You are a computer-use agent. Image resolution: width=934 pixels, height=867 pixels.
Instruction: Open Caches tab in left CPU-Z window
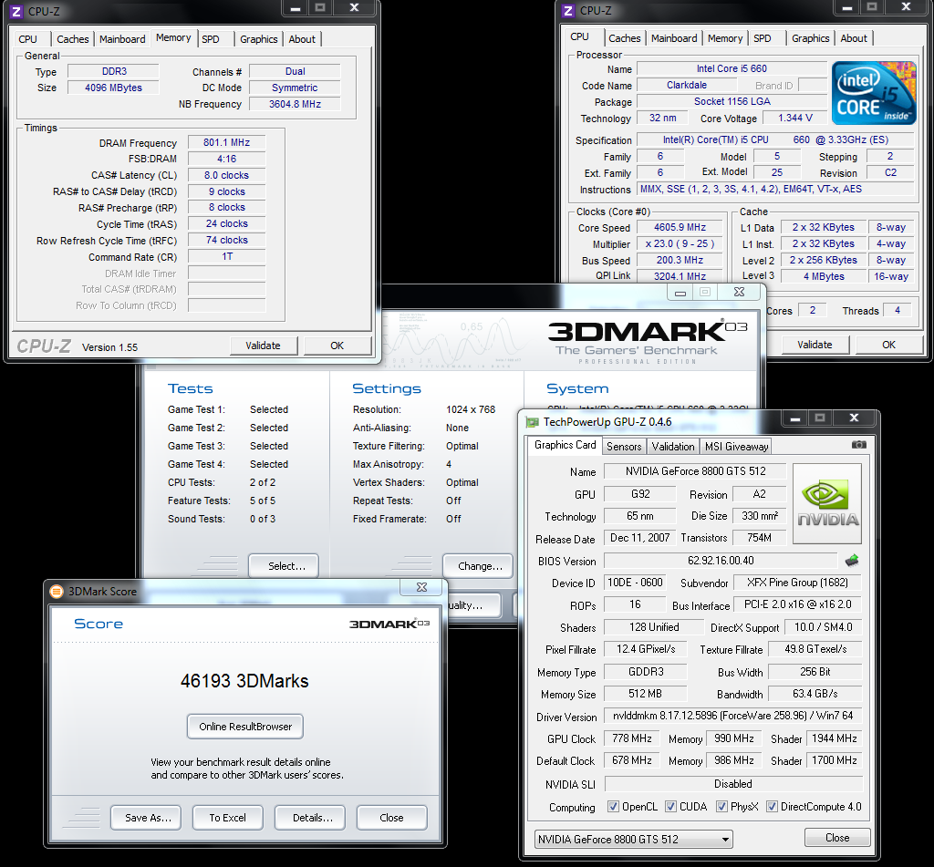pos(73,39)
